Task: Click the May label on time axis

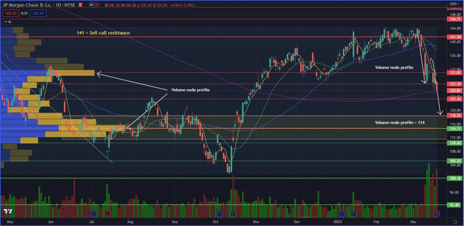Action: coord(10,221)
